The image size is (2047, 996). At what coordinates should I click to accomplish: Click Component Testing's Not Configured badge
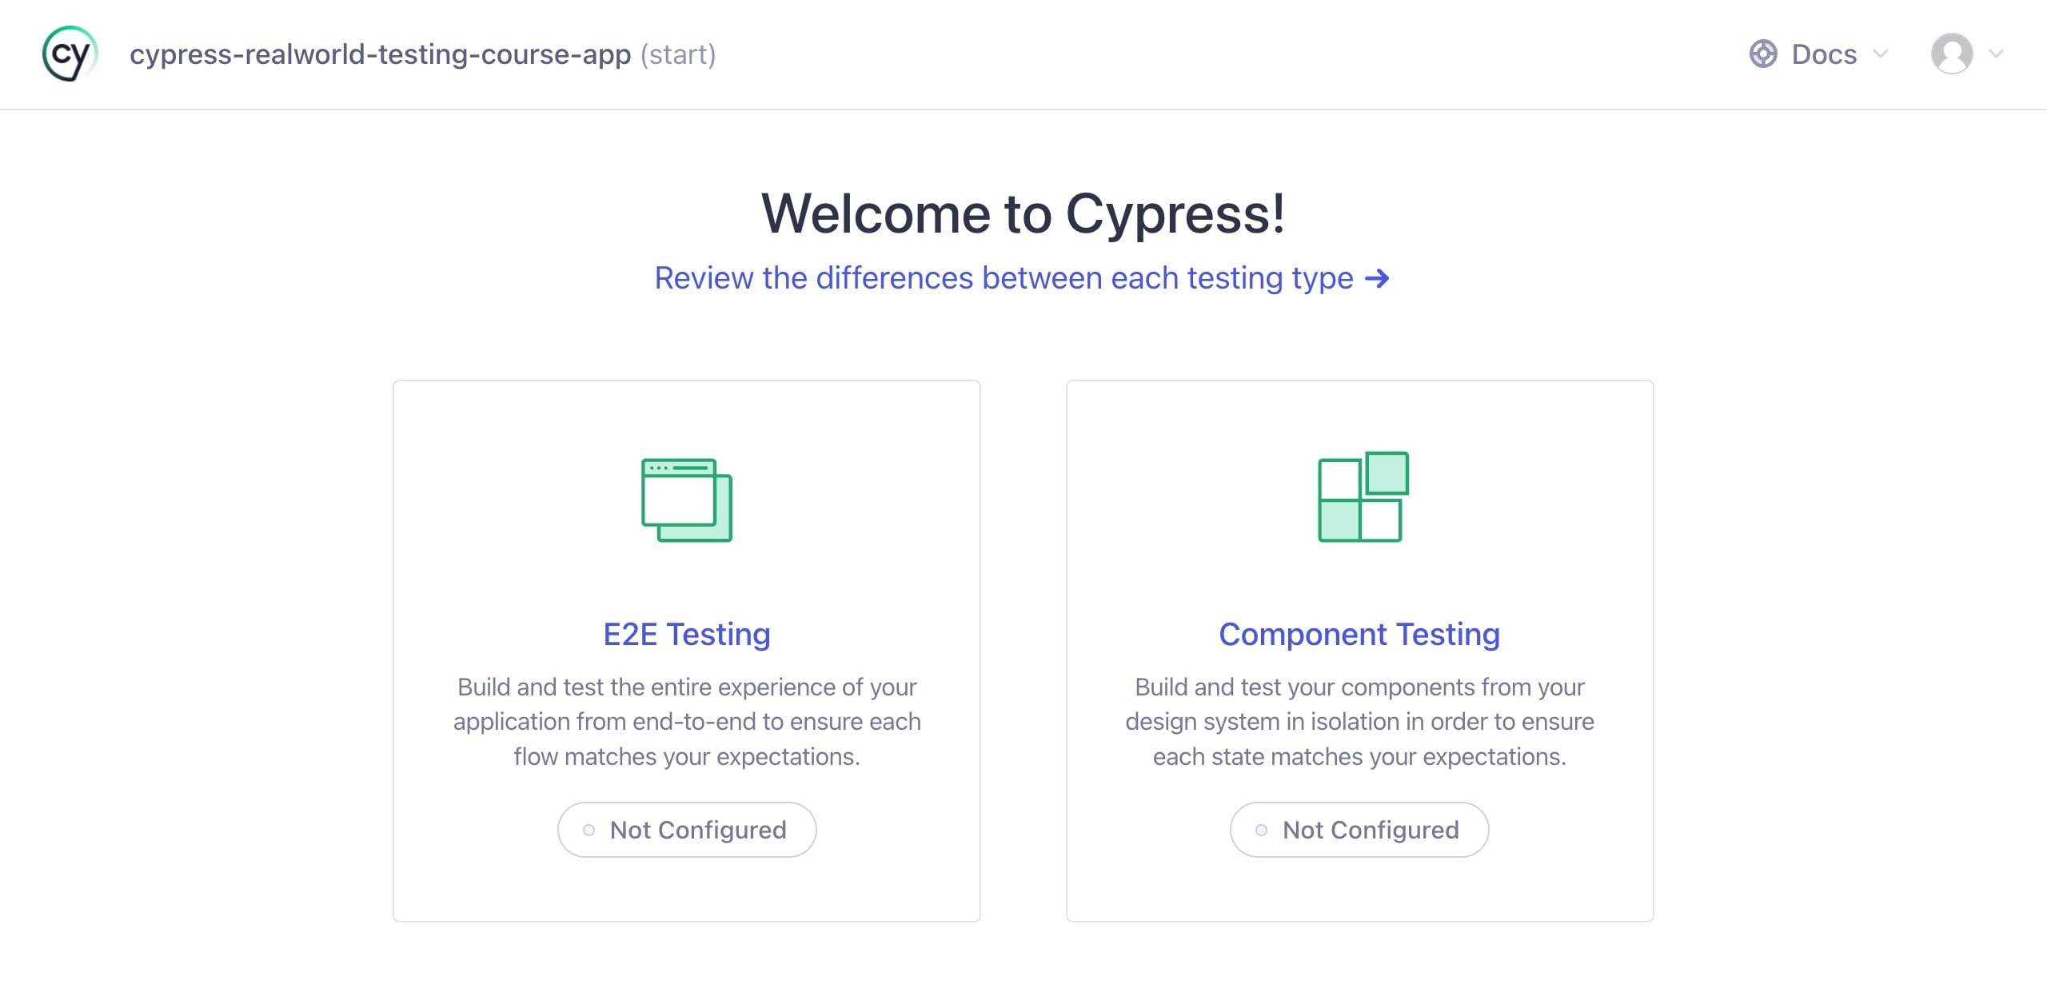pos(1359,830)
